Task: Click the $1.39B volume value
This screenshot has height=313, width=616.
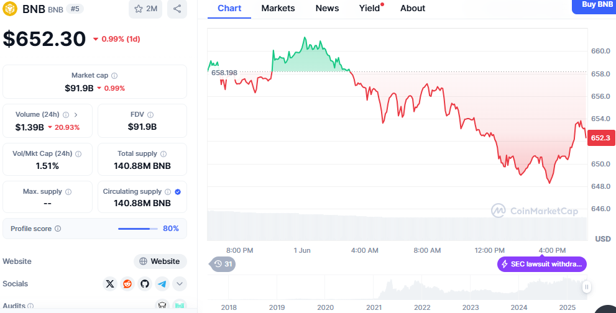Action: pyautogui.click(x=29, y=127)
